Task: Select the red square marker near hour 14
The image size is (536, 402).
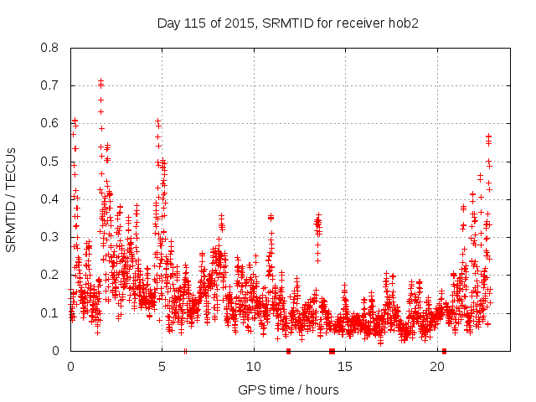Action: 332,351
